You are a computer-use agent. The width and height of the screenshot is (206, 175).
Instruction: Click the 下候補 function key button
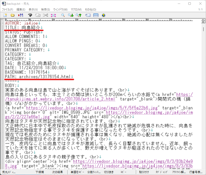(x=40, y=172)
